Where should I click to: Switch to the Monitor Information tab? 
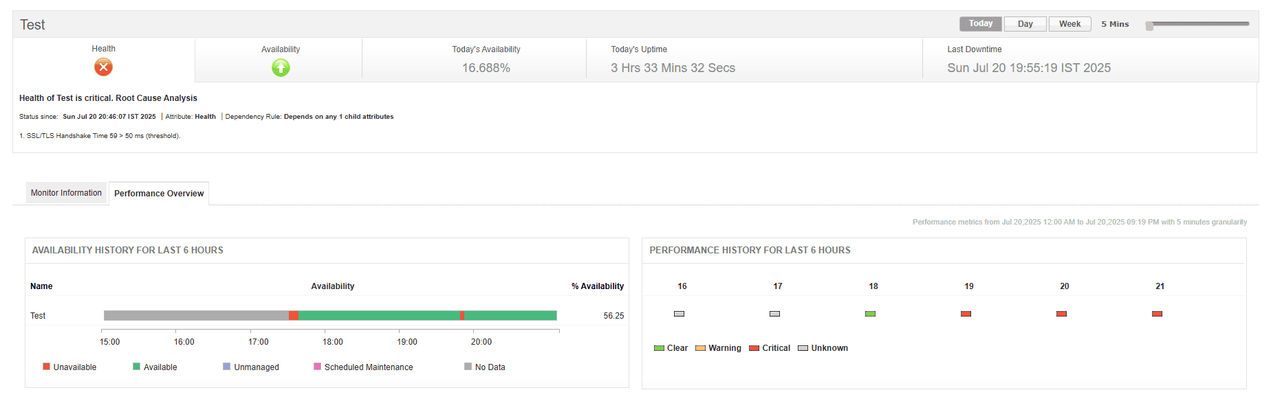click(65, 193)
